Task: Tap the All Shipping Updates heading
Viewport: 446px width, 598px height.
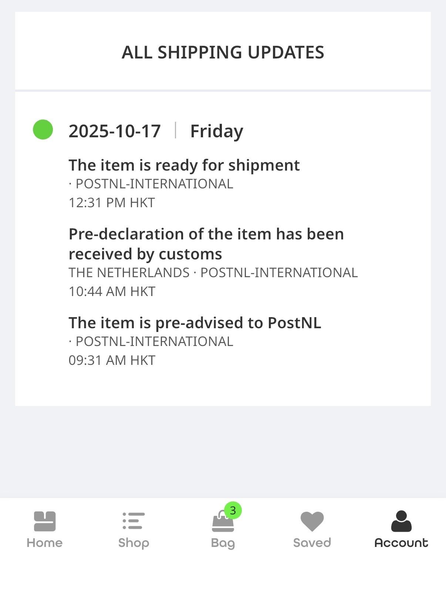Action: (223, 52)
